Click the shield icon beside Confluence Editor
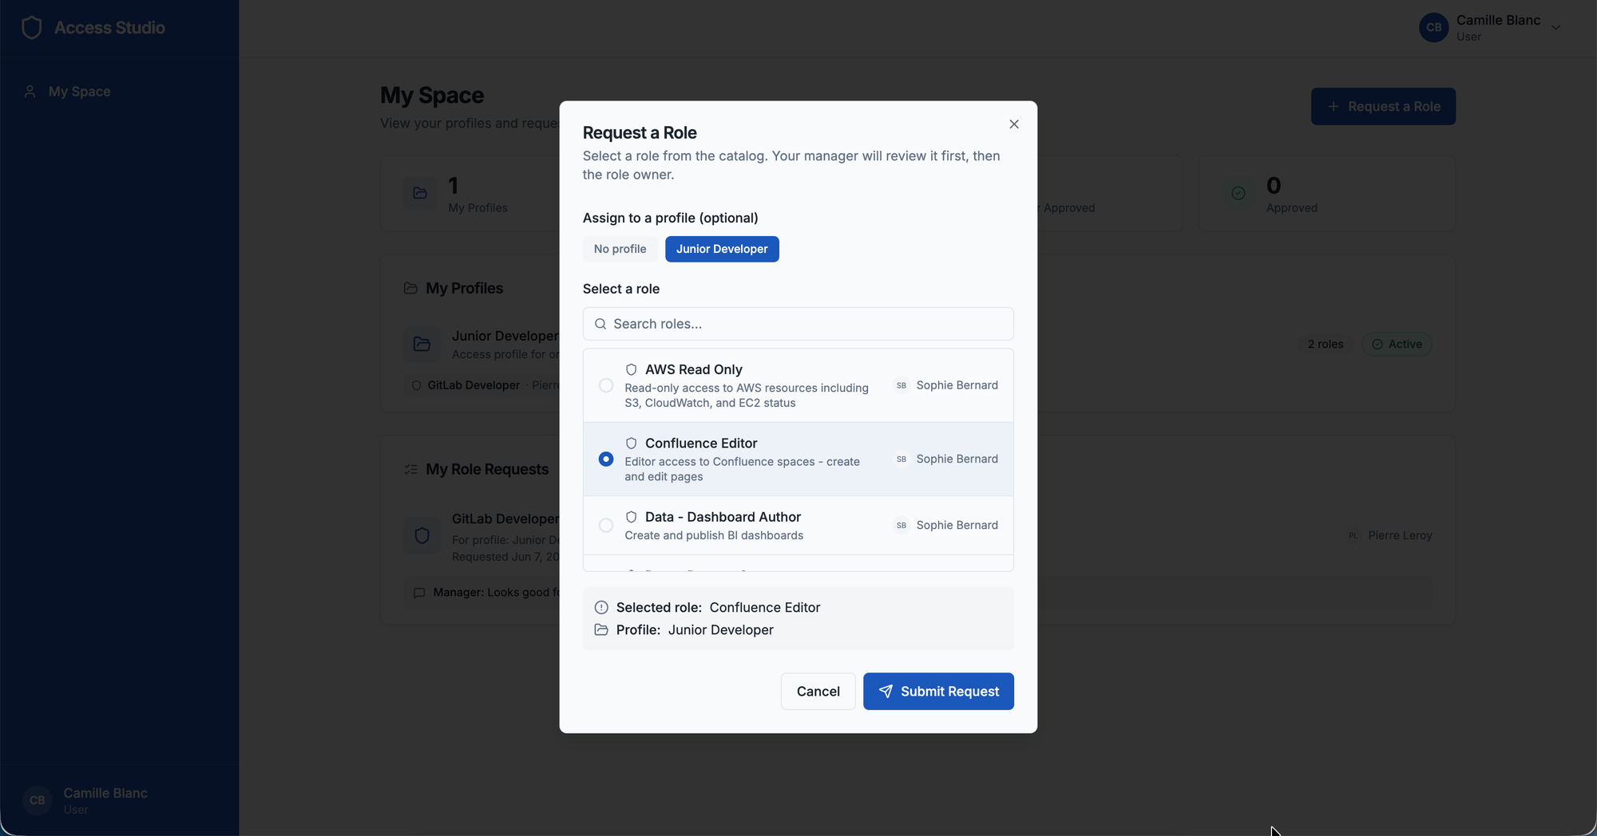 631,443
